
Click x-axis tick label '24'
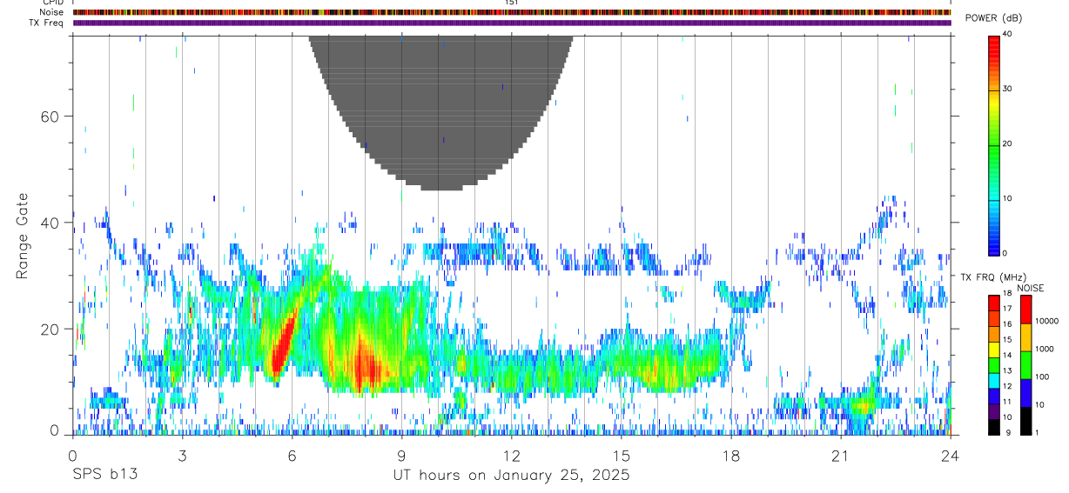951,455
